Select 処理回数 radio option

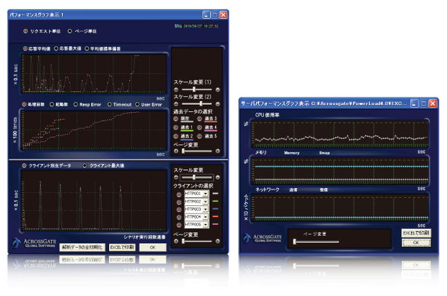click(x=24, y=104)
